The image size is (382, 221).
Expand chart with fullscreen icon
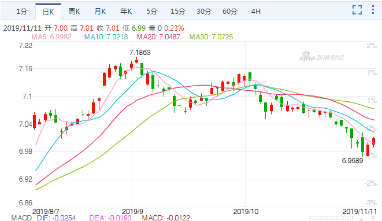click(357, 10)
